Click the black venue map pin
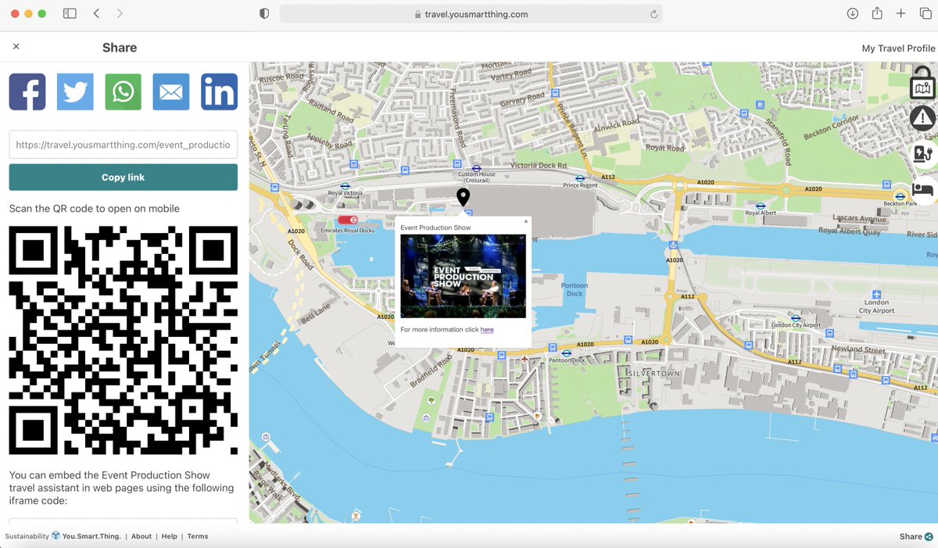 click(x=463, y=197)
